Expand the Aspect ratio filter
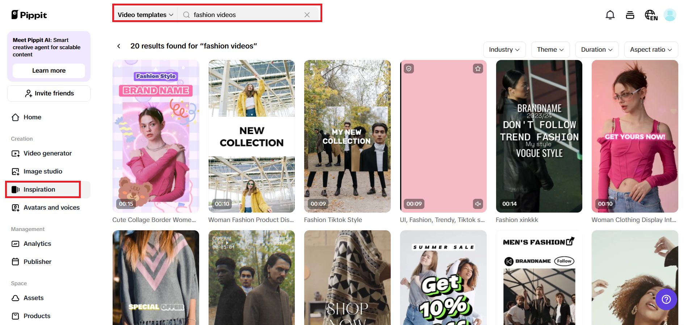Image resolution: width=688 pixels, height=325 pixels. coord(651,50)
